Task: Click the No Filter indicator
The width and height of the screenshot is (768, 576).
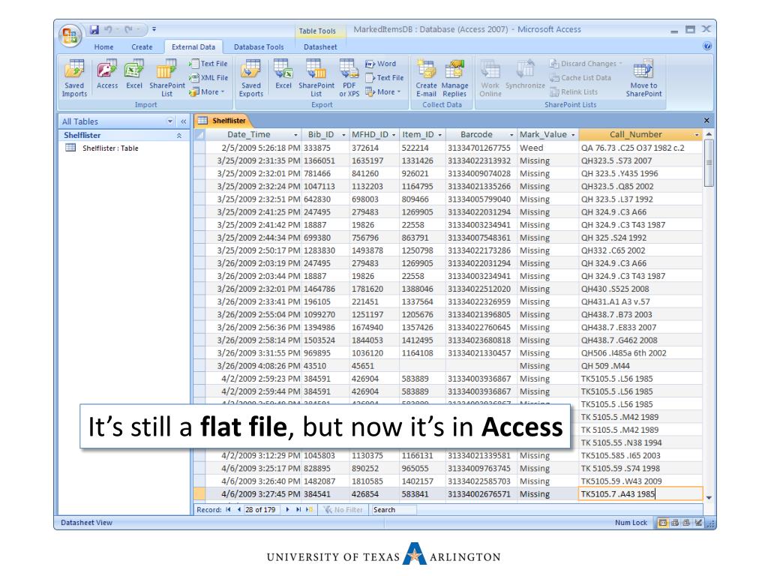Action: pos(343,510)
